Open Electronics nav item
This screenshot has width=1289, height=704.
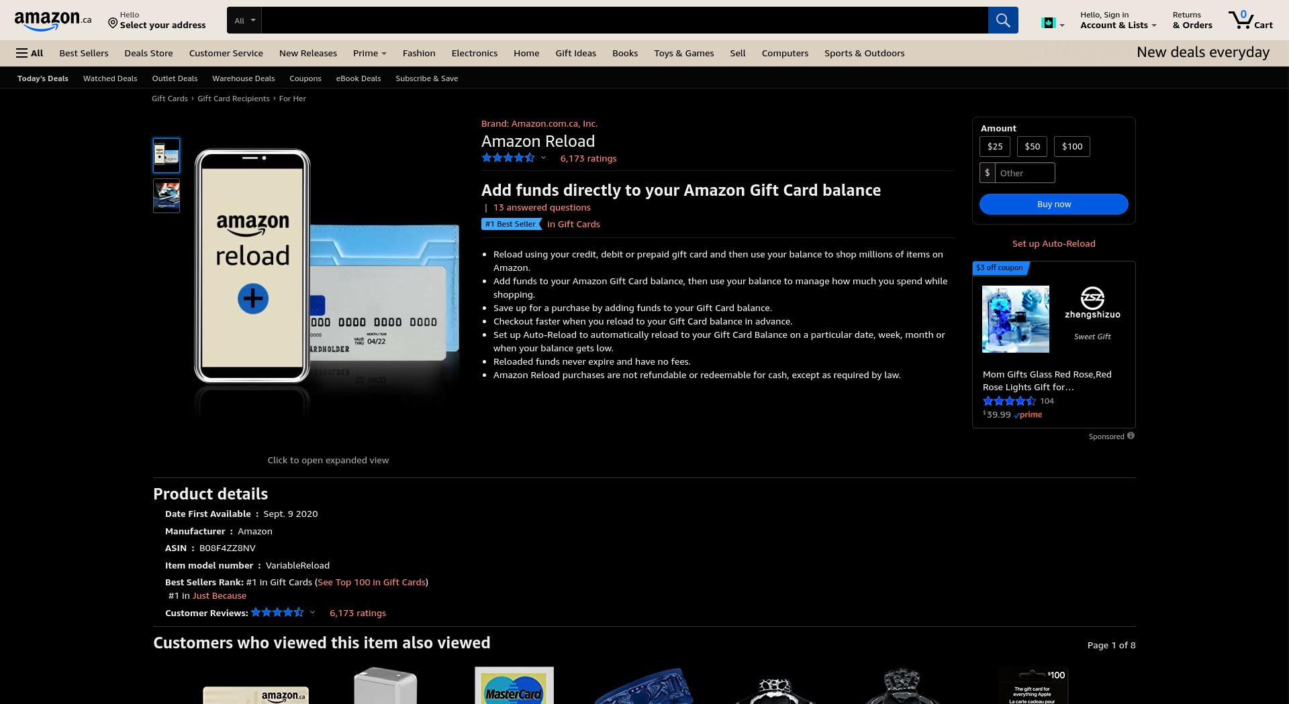(x=475, y=53)
